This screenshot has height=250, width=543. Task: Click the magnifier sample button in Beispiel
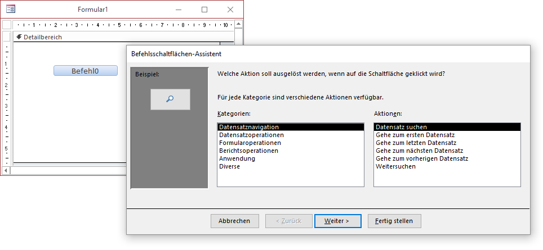point(170,99)
